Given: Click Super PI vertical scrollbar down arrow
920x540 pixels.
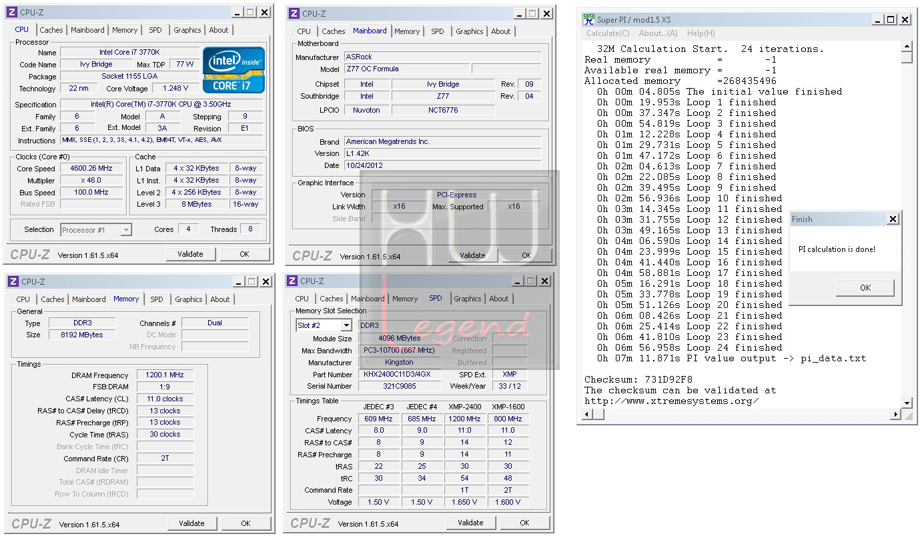Looking at the screenshot, I should 907,403.
